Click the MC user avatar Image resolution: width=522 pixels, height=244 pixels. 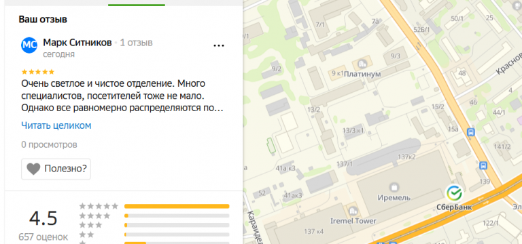tap(29, 45)
